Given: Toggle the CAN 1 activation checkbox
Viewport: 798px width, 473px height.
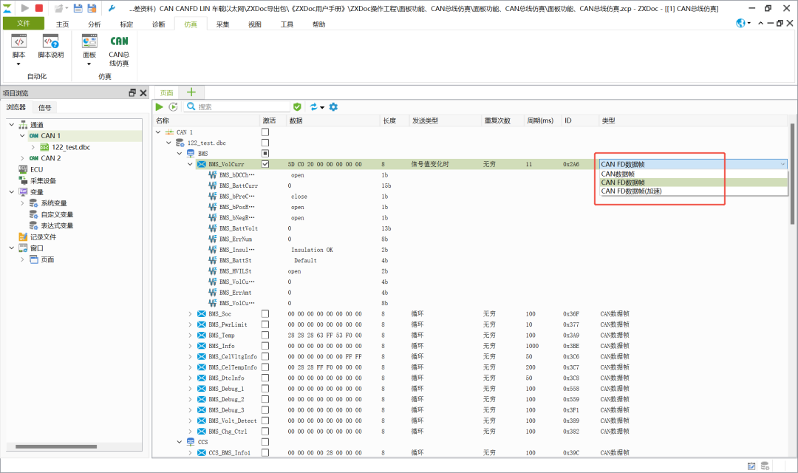Looking at the screenshot, I should coord(265,132).
